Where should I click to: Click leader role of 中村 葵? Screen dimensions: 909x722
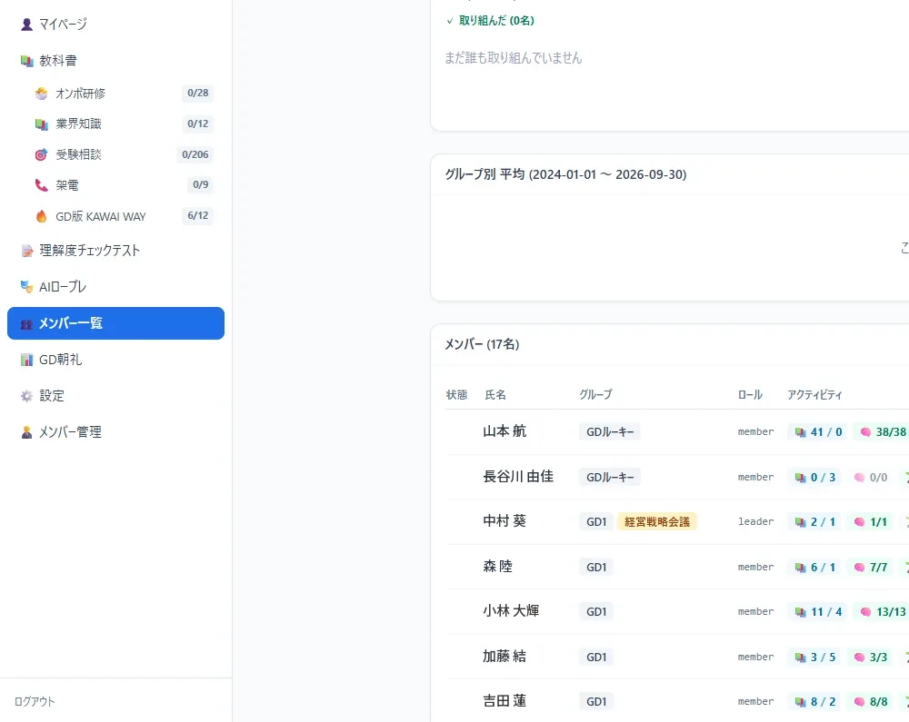pos(755,521)
